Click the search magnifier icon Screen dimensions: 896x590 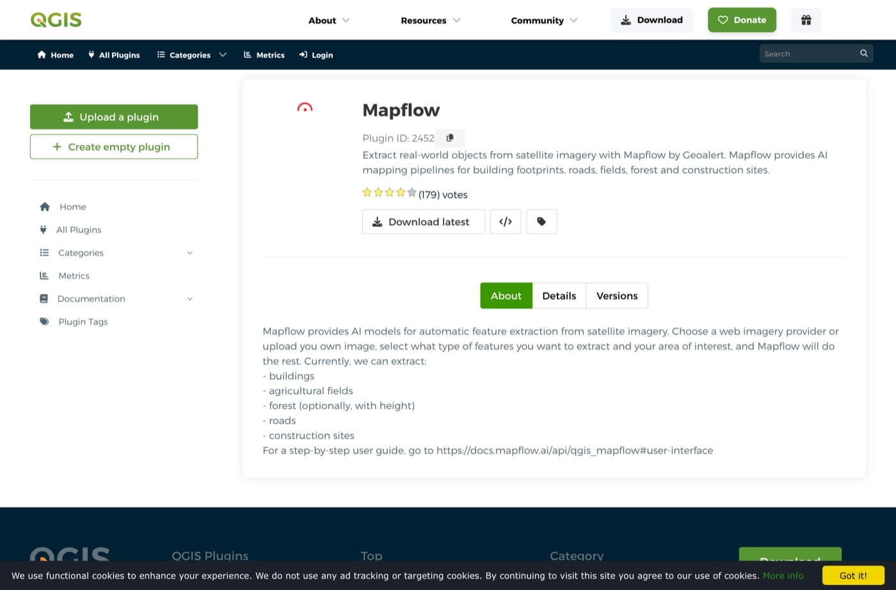[x=864, y=54]
